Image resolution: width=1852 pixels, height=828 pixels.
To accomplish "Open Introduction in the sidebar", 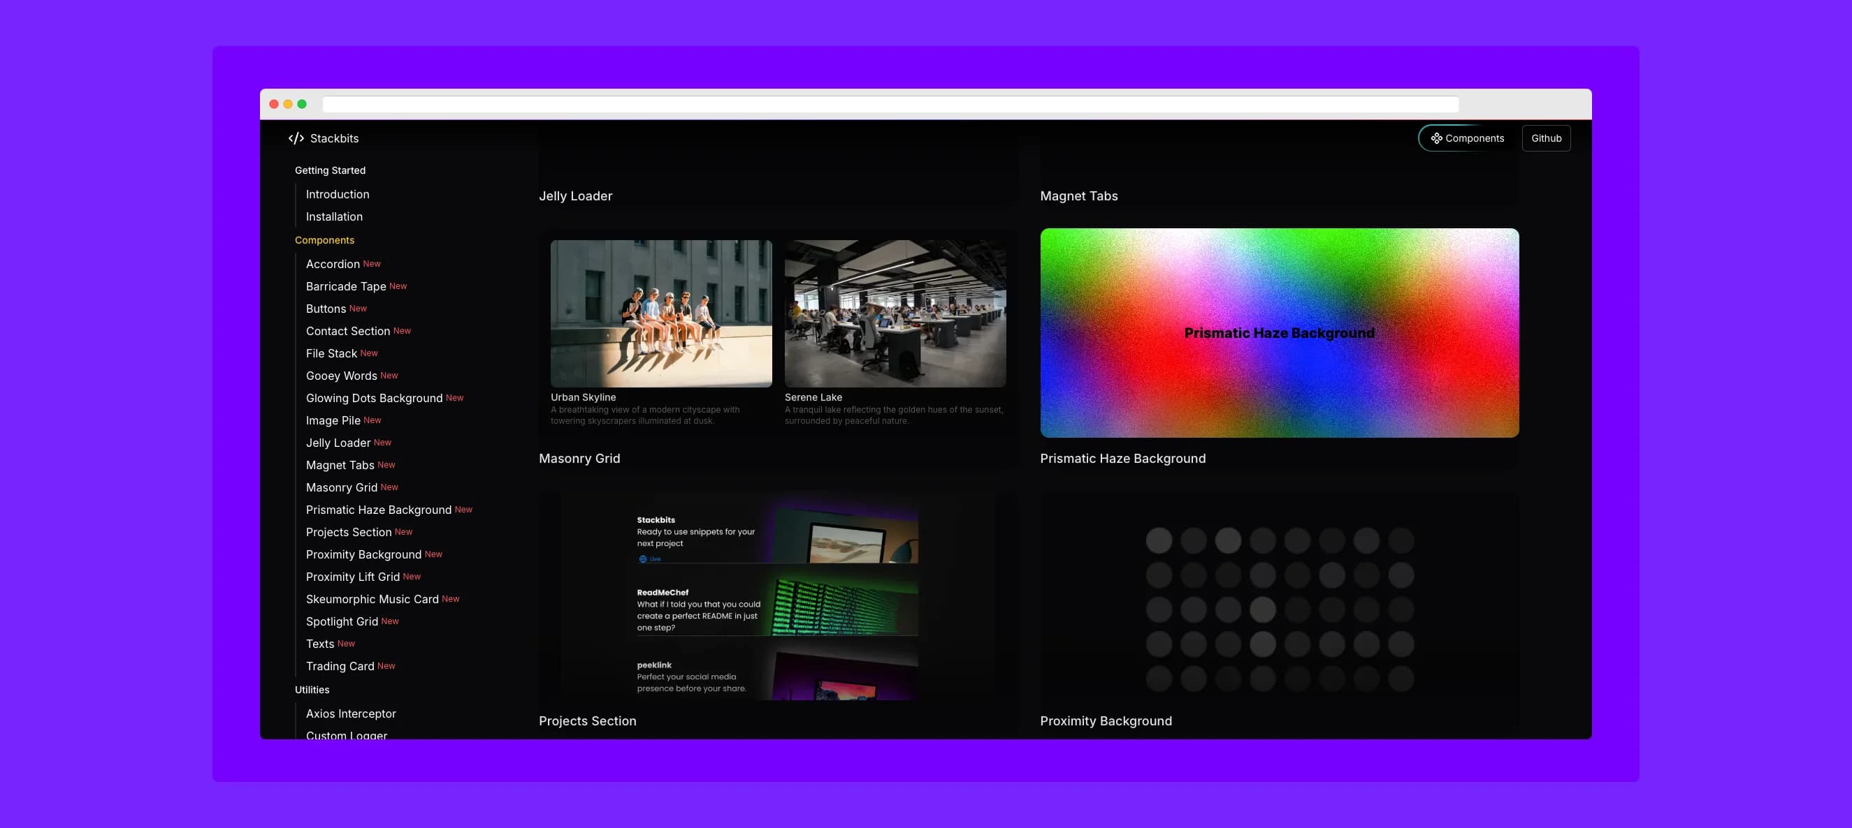I will pyautogui.click(x=337, y=195).
